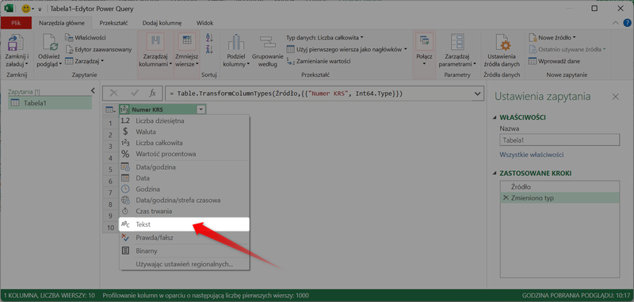Click the fx formula icon

(152, 94)
